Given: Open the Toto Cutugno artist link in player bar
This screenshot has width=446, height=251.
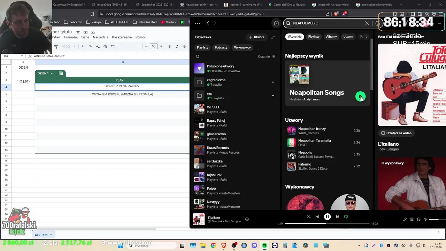Looking at the screenshot, I should 233,221.
